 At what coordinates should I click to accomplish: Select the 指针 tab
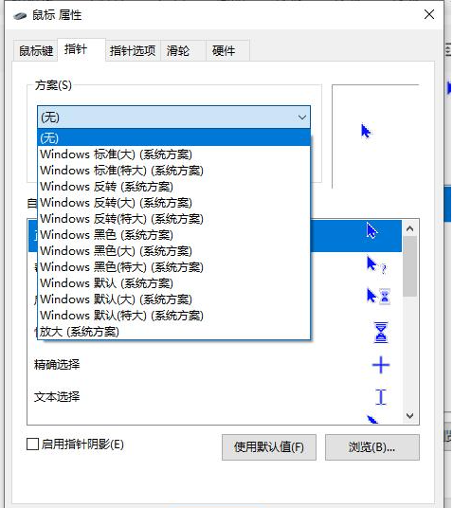(x=82, y=50)
